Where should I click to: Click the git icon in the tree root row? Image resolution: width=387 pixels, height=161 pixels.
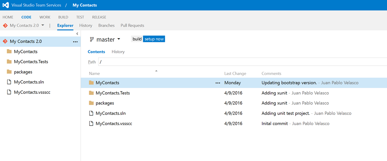click(5, 42)
